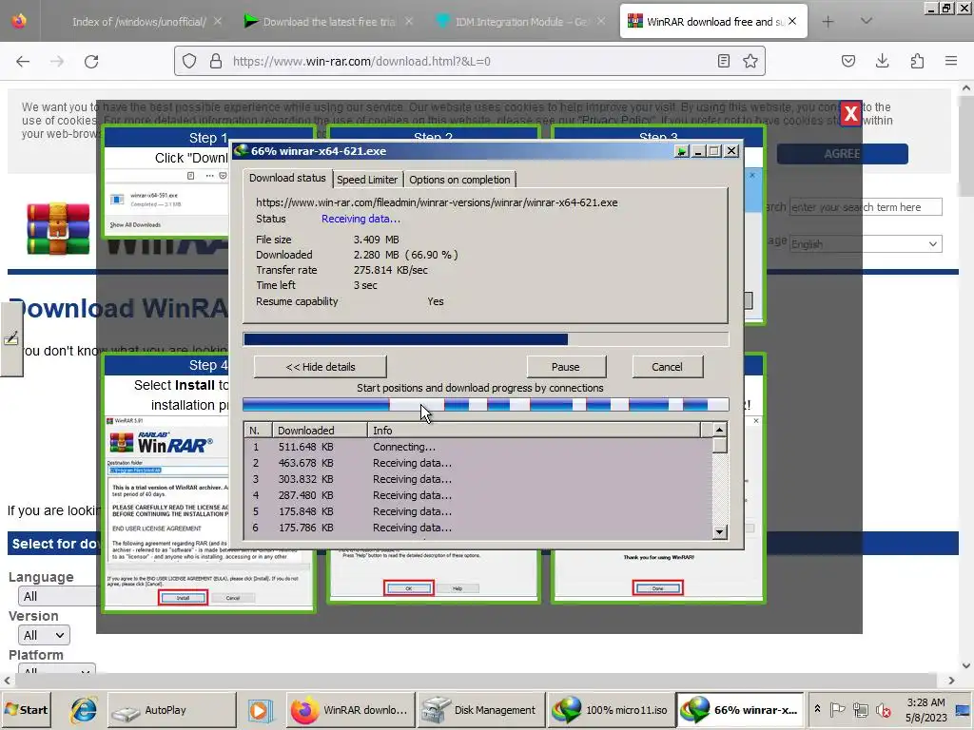Select connection row 4 with 287.480 KB

(477, 495)
